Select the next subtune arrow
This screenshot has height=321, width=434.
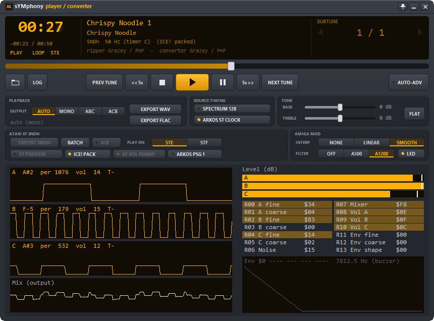(420, 32)
